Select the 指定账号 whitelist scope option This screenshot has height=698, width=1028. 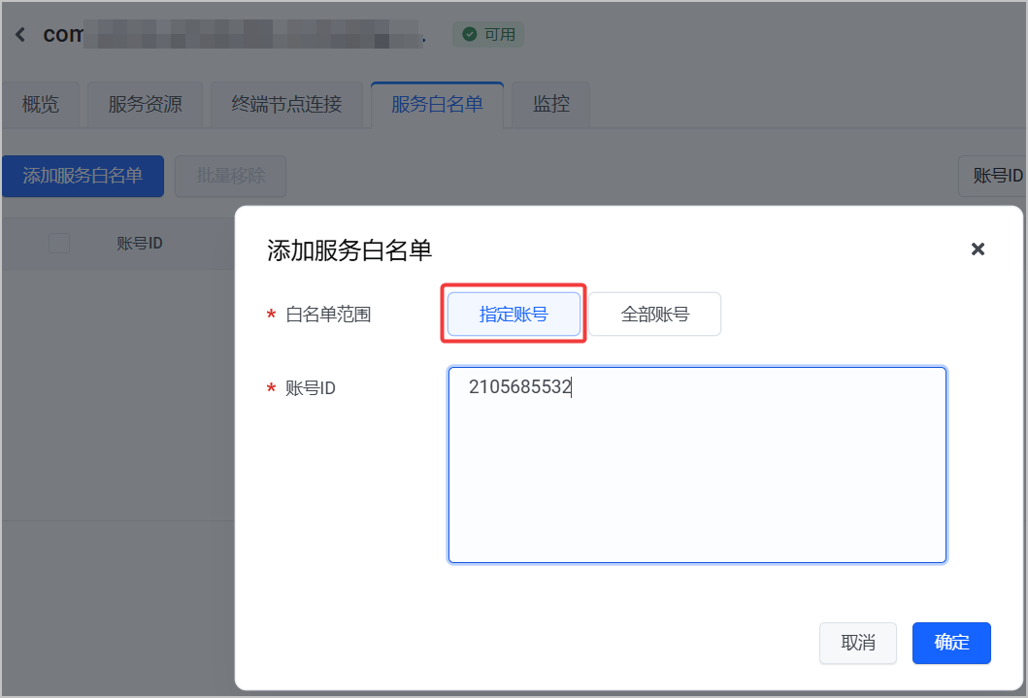tap(514, 314)
